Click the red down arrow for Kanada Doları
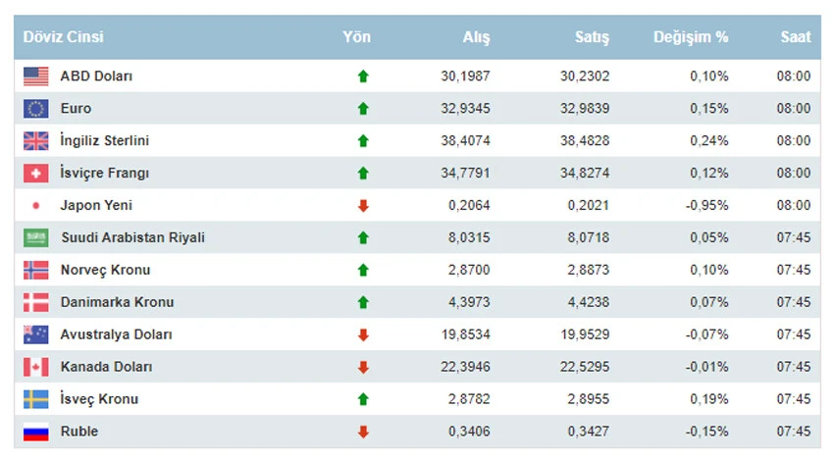 pos(363,368)
